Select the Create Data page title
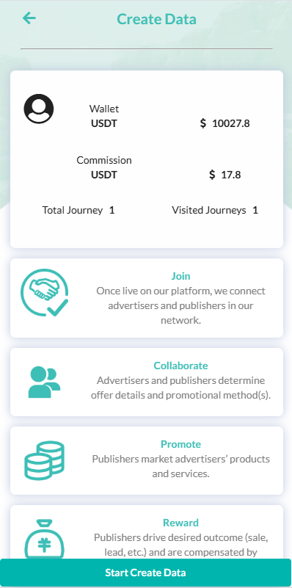 [156, 19]
